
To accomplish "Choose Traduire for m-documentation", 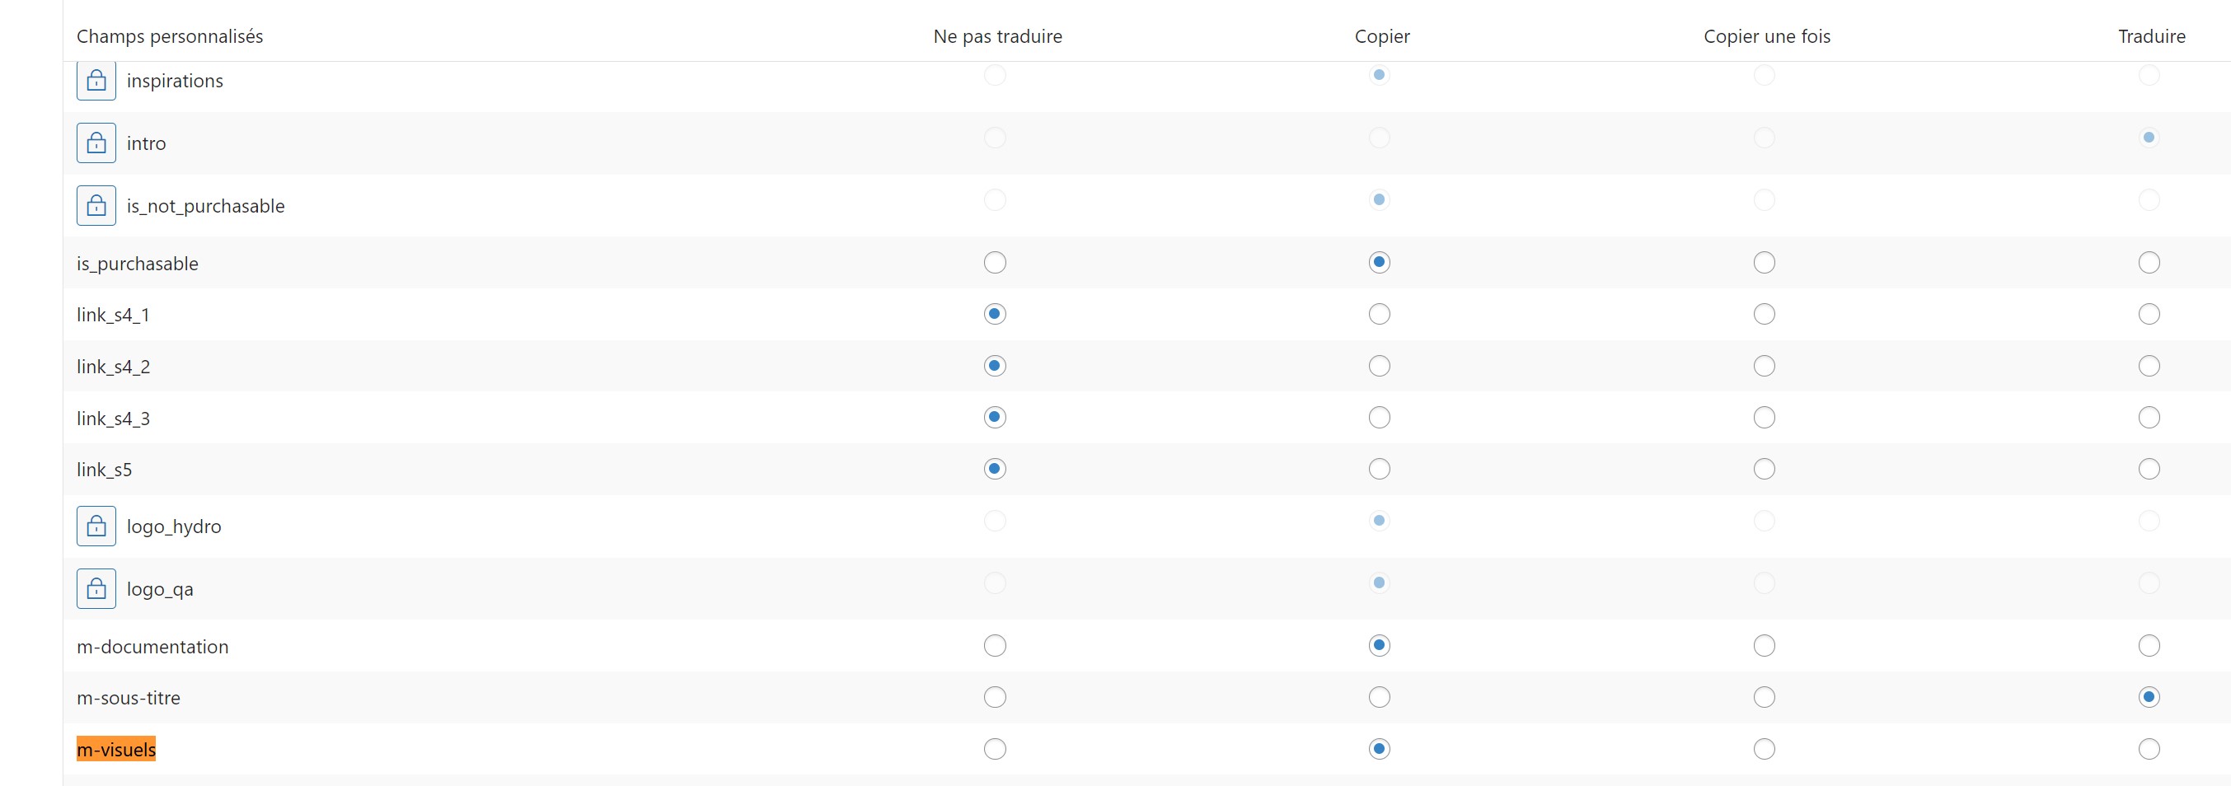I will point(2149,645).
